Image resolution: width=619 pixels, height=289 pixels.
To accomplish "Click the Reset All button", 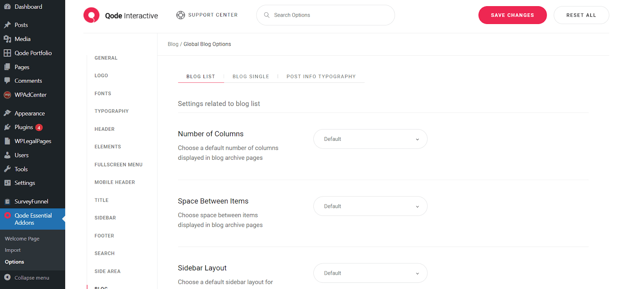I will 581,15.
